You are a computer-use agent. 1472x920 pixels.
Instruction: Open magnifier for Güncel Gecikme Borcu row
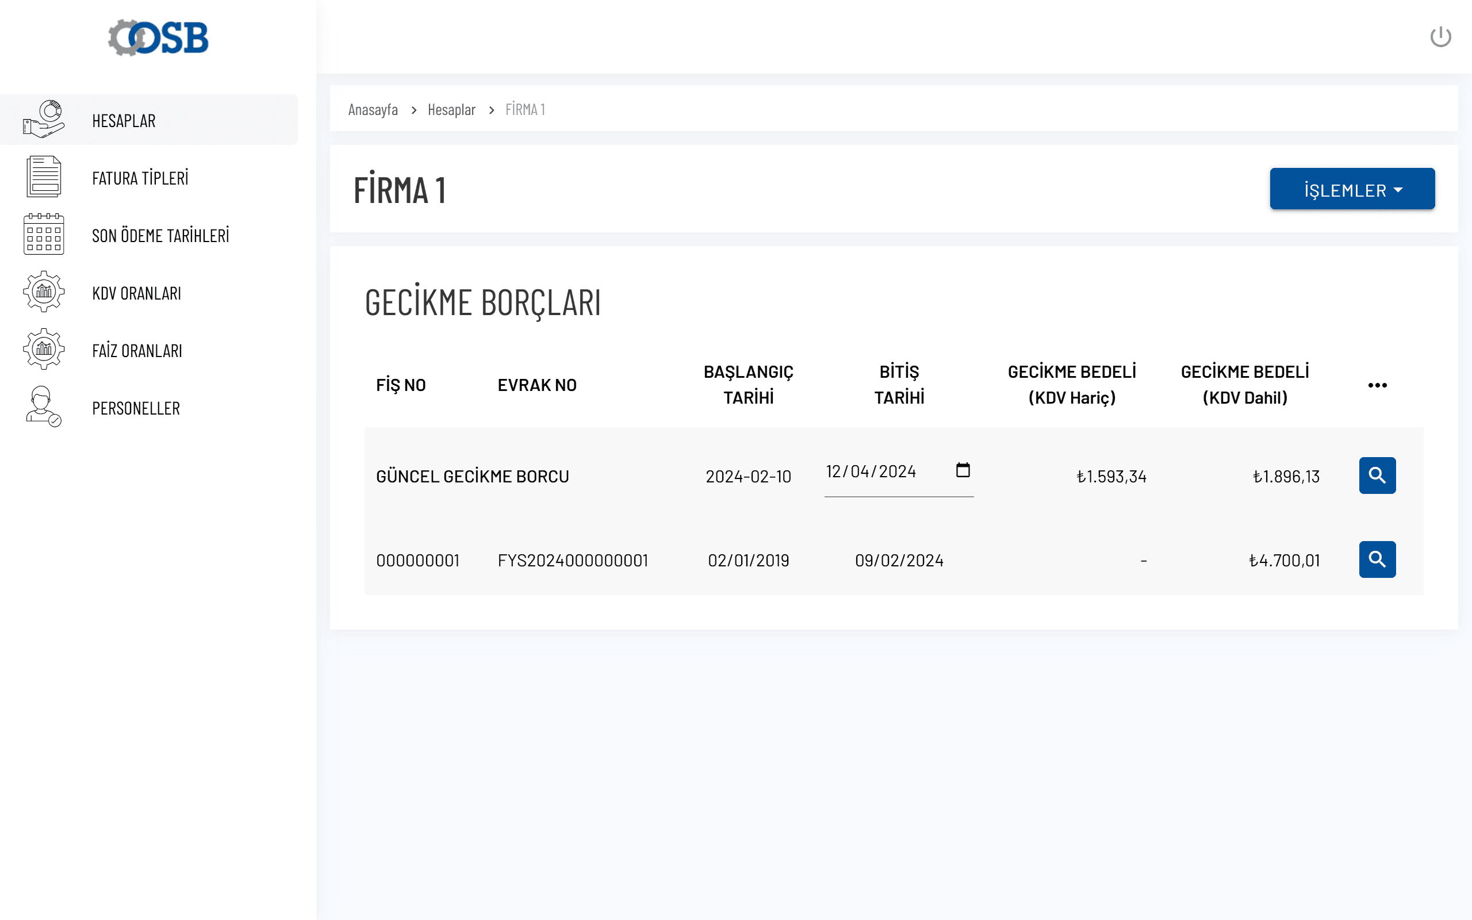(1377, 475)
